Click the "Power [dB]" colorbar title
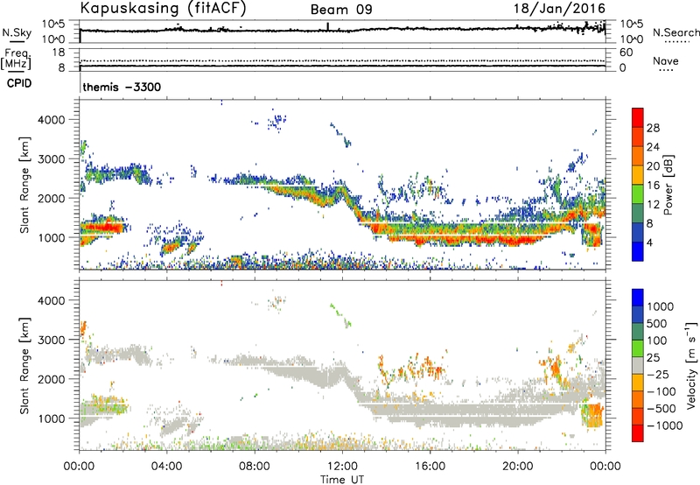700x485 pixels. tap(668, 185)
